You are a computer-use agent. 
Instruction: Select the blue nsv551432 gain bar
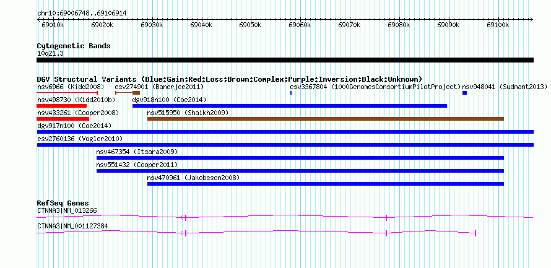coord(300,171)
